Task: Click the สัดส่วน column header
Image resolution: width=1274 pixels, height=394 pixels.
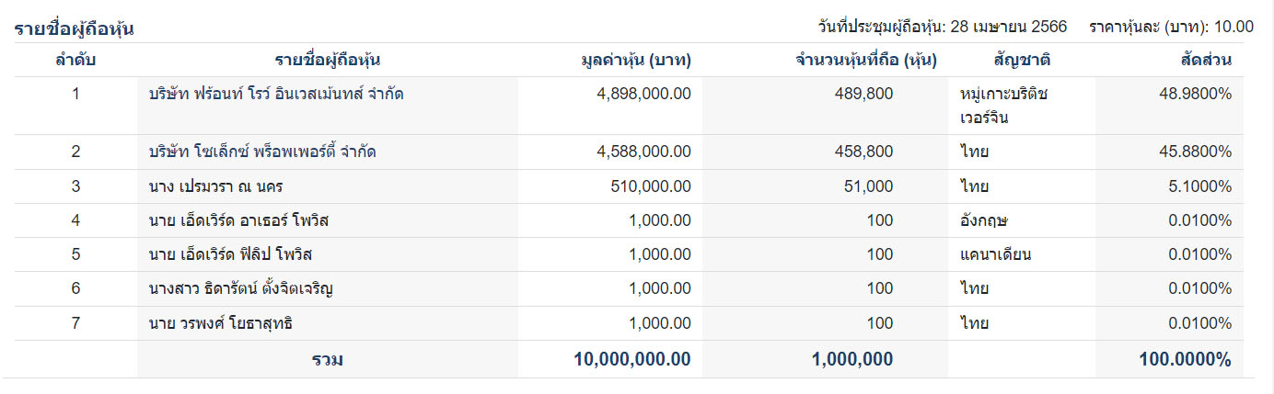Action: 1205,61
